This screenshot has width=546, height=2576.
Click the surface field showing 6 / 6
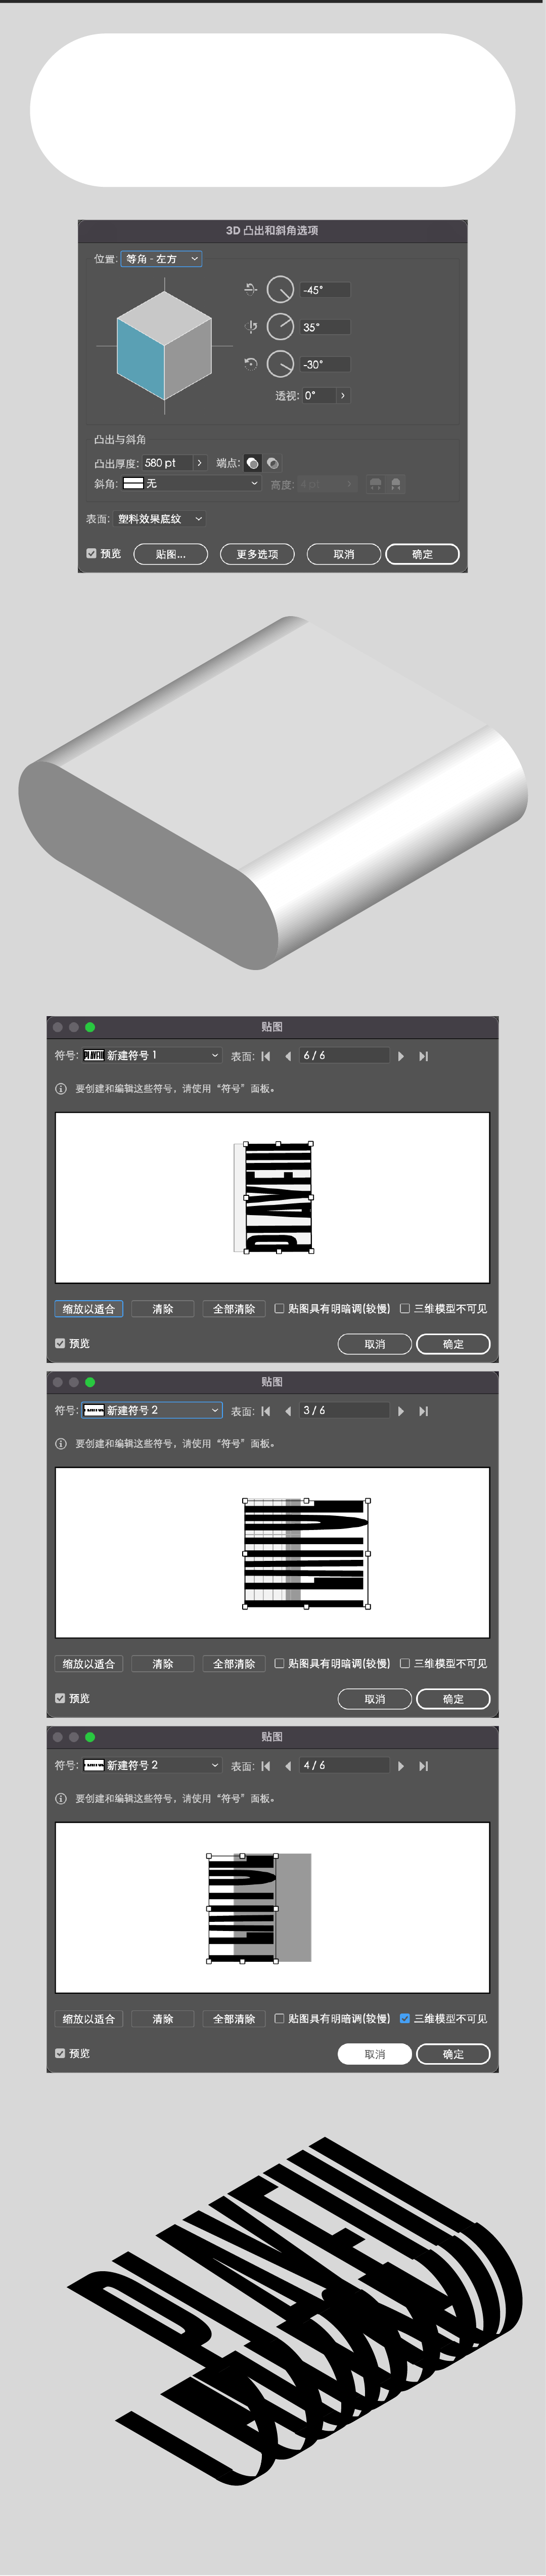pos(344,1056)
